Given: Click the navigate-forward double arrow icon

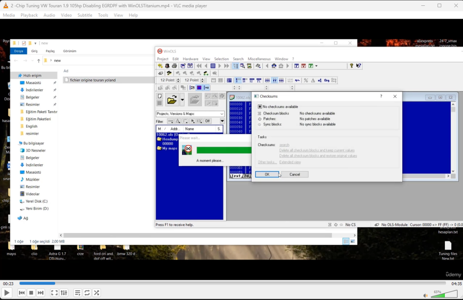Looking at the screenshot, I should click(225, 66).
